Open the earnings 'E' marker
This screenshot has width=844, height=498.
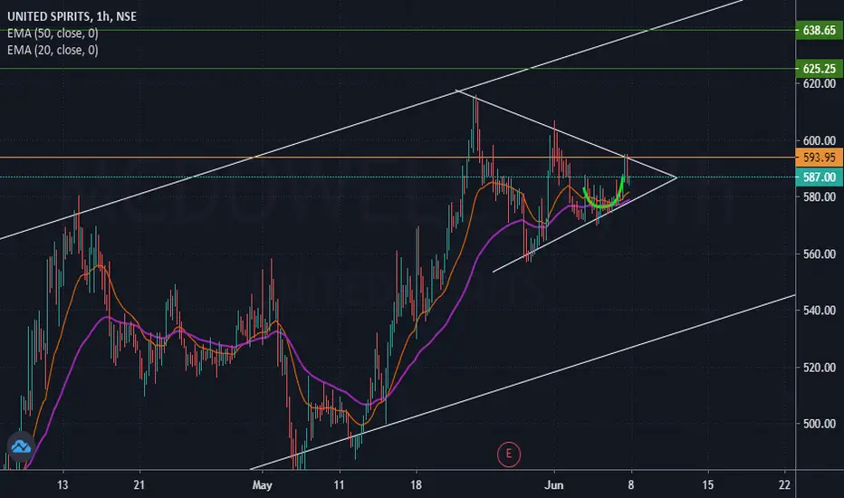pyautogui.click(x=509, y=454)
